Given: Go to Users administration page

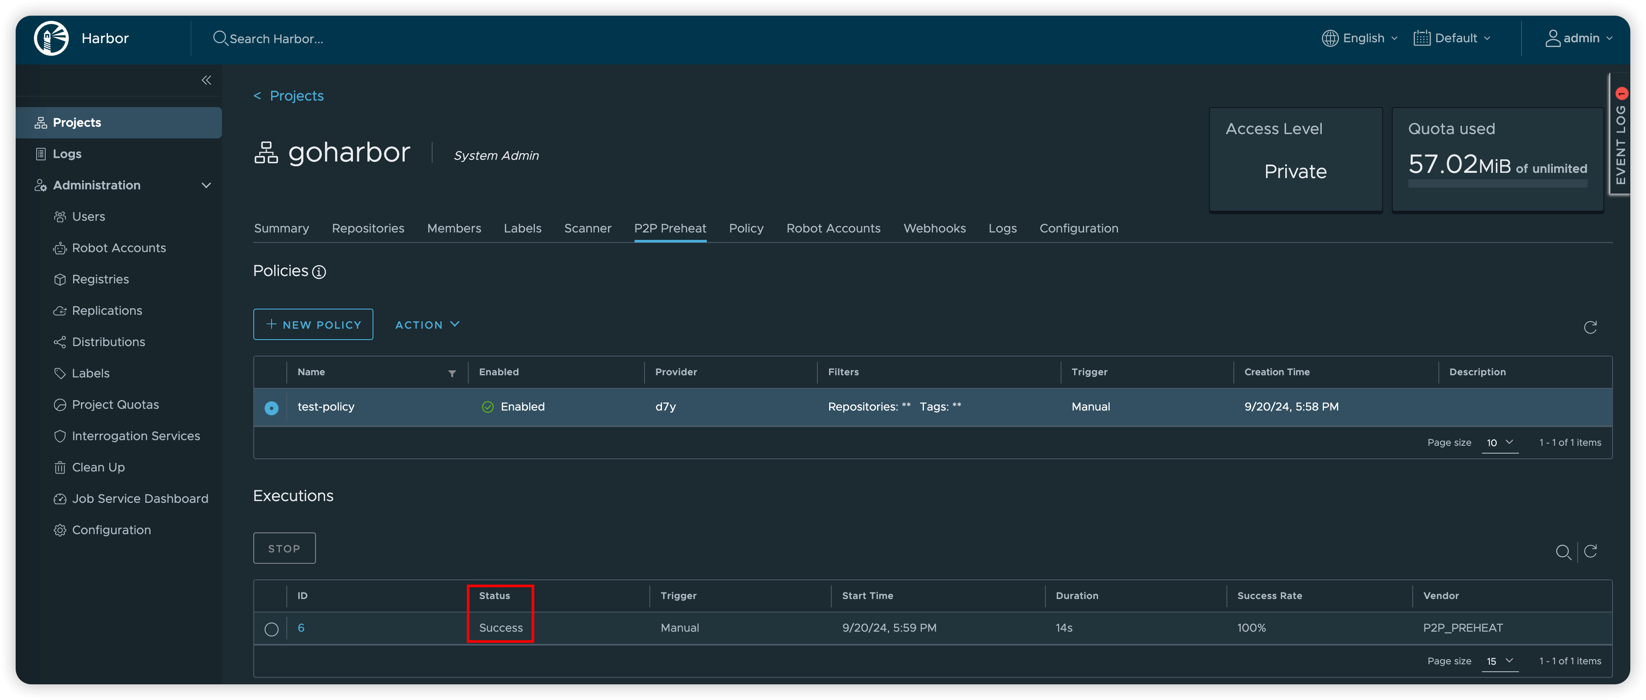Looking at the screenshot, I should click(88, 216).
